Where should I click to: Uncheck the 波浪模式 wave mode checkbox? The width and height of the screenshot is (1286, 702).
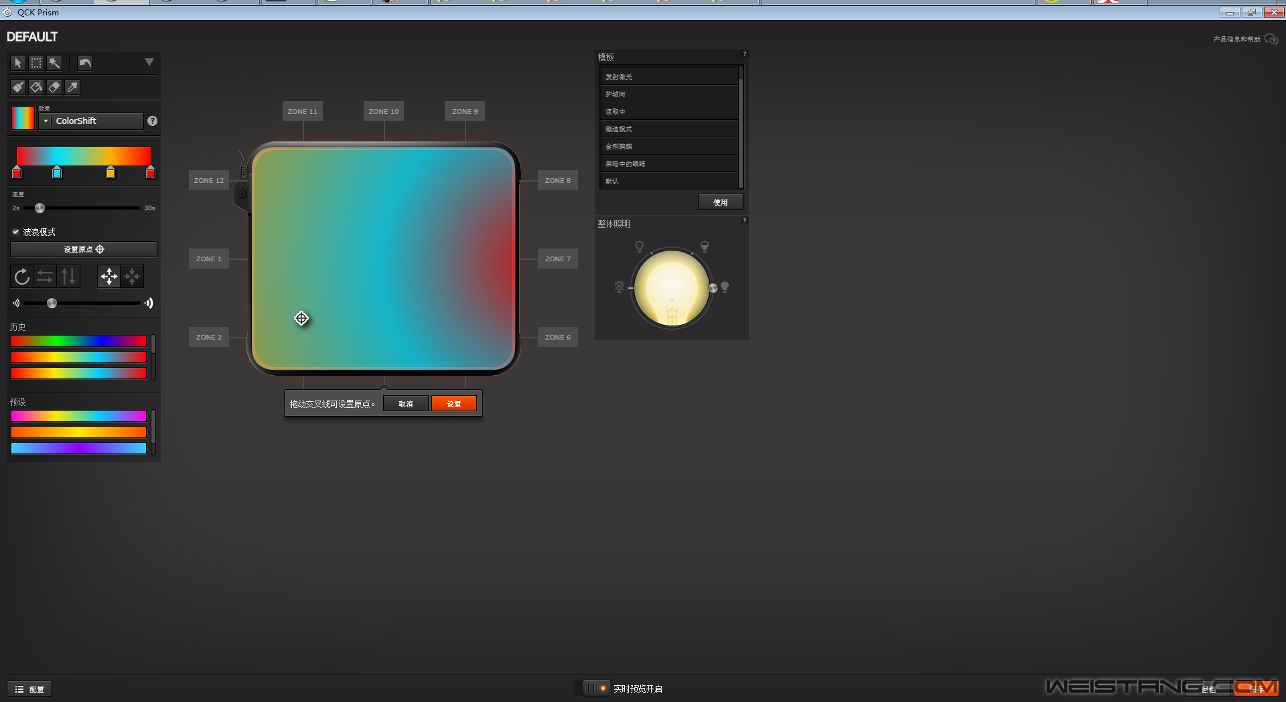(x=15, y=232)
